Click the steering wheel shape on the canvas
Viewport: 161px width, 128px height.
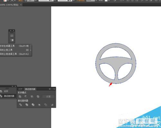click(x=116, y=64)
